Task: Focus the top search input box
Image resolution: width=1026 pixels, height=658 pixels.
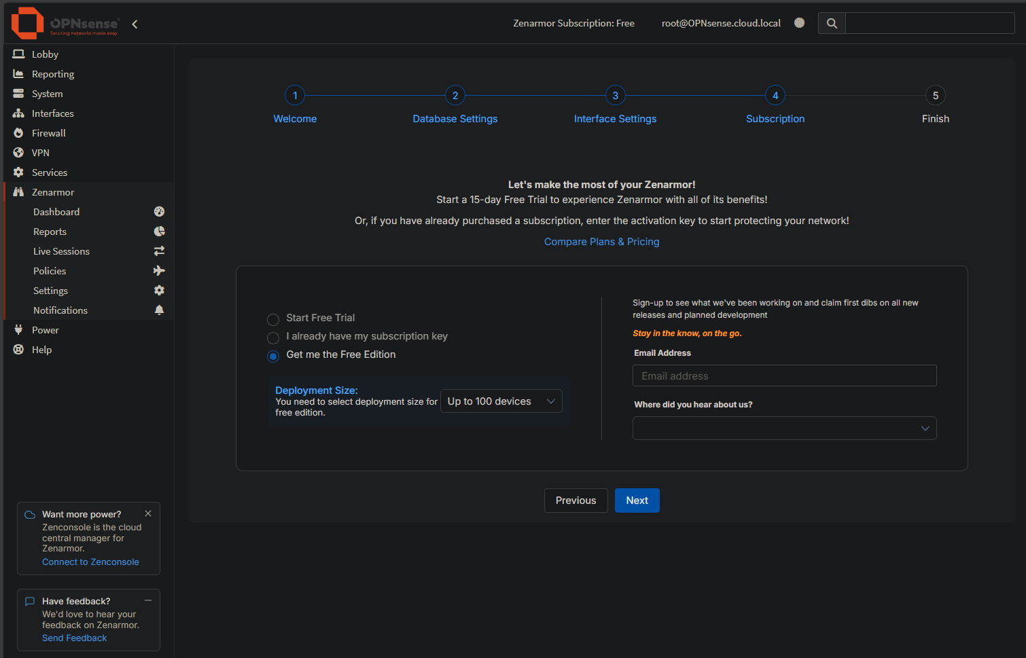Action: click(x=930, y=23)
